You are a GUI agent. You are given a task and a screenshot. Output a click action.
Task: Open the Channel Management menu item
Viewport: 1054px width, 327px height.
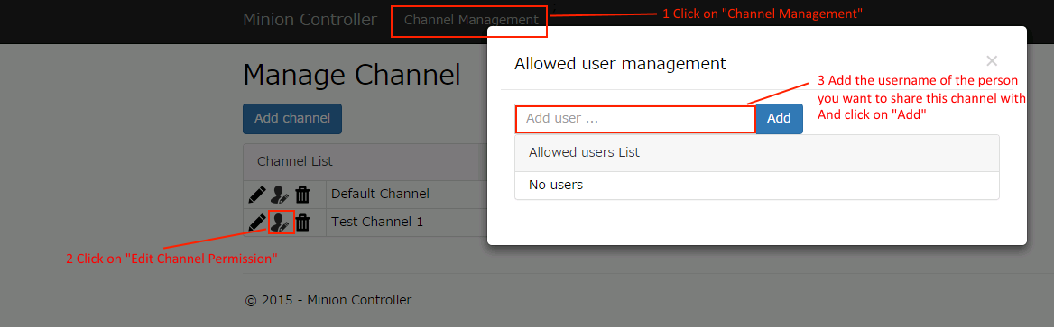[x=471, y=20]
